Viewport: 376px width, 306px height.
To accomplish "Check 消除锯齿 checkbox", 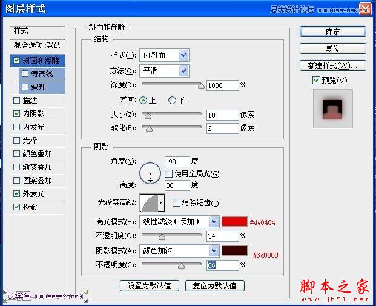I will tap(176, 203).
